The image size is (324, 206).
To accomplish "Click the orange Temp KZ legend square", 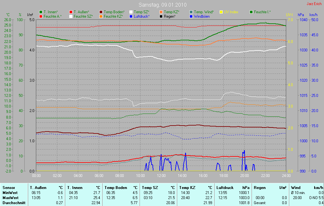I will tap(161, 12).
